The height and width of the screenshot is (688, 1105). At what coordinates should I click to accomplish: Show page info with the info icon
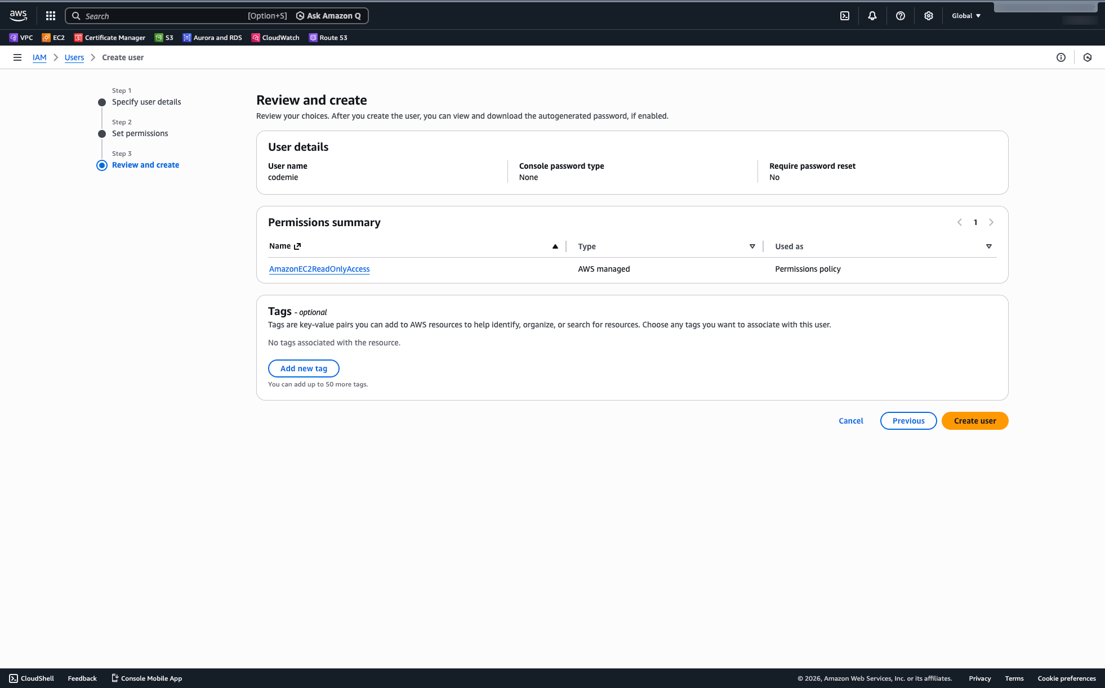[1061, 57]
